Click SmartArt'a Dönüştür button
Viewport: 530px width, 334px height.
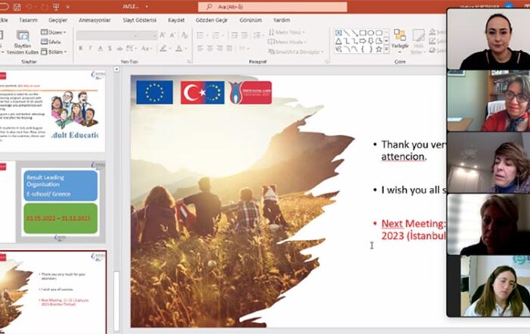pos(298,52)
